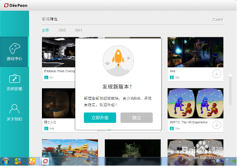Click the download count icon under BUTTS
The height and width of the screenshot is (166, 237).
172,129
